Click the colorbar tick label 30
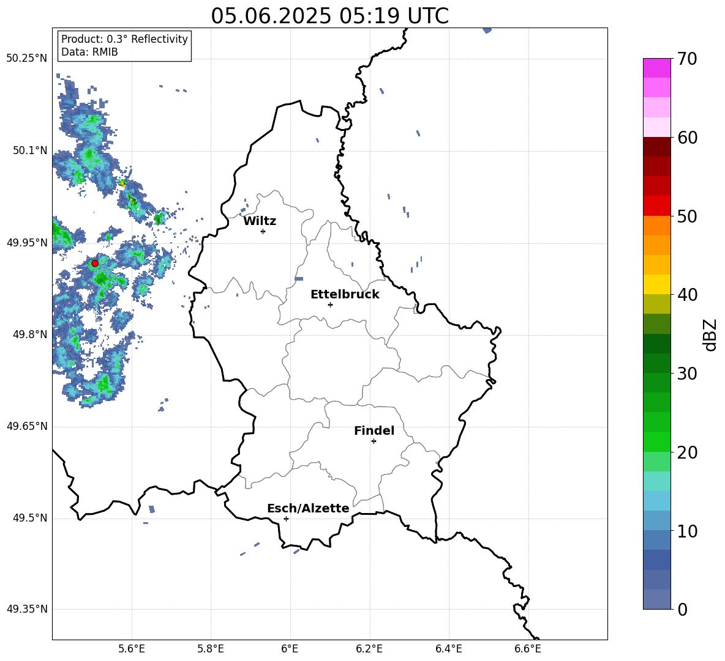The width and height of the screenshot is (725, 661). click(686, 374)
